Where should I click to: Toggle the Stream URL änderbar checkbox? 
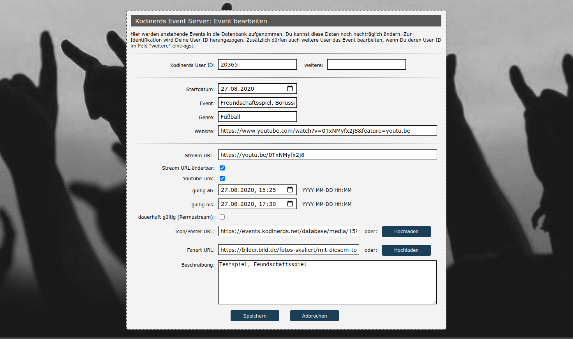[222, 168]
